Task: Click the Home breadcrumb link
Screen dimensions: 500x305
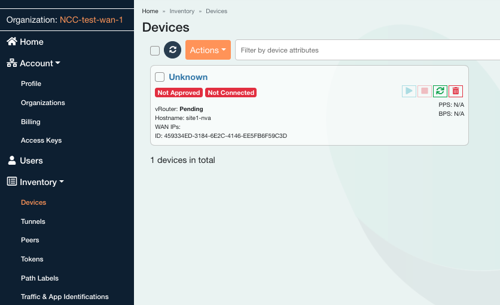Action: click(150, 11)
